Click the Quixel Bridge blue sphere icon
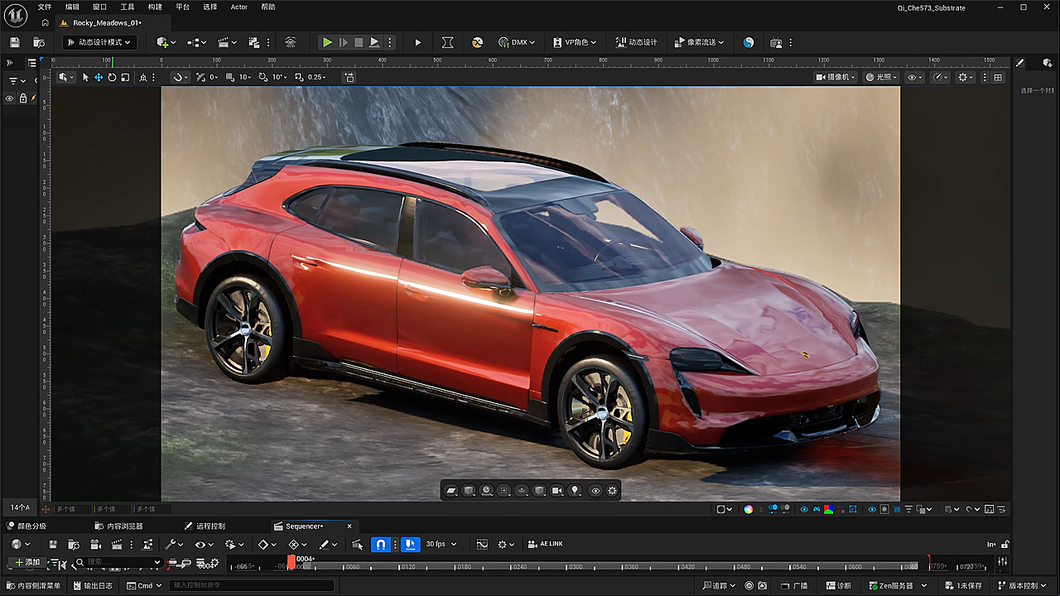Image resolution: width=1060 pixels, height=596 pixels. click(x=749, y=42)
